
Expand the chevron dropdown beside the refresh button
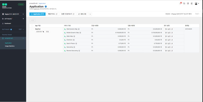tap(90, 14)
